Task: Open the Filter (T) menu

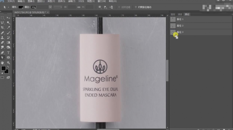Action: tap(72, 1)
